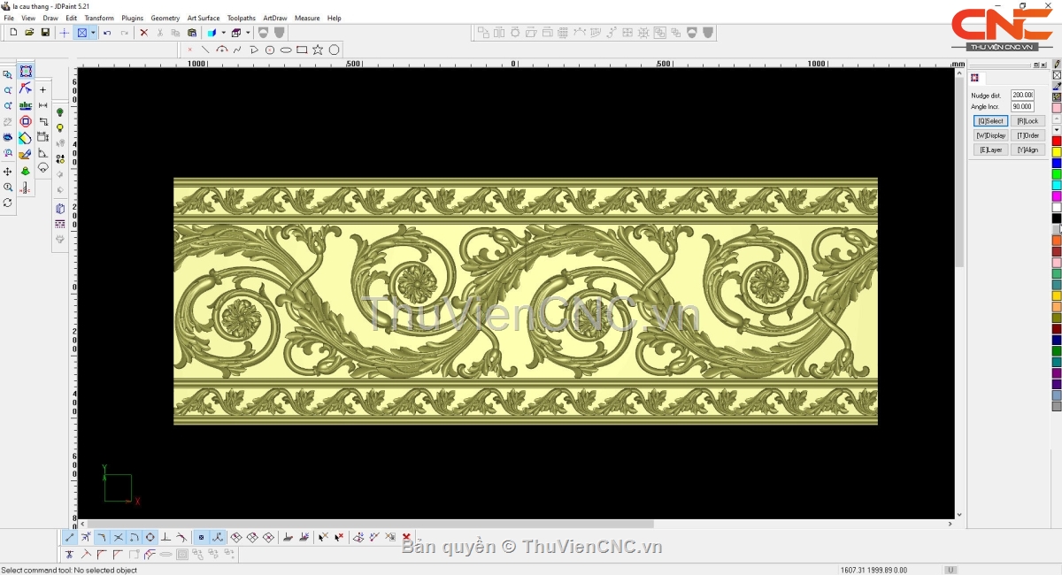
Task: Toggle the endpoint snap button
Action: click(x=70, y=537)
